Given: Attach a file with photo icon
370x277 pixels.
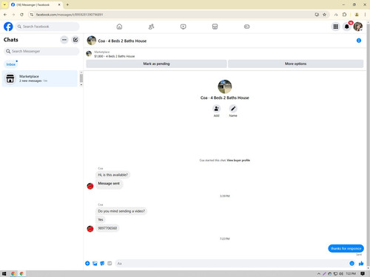Looking at the screenshot, I should 95,264.
